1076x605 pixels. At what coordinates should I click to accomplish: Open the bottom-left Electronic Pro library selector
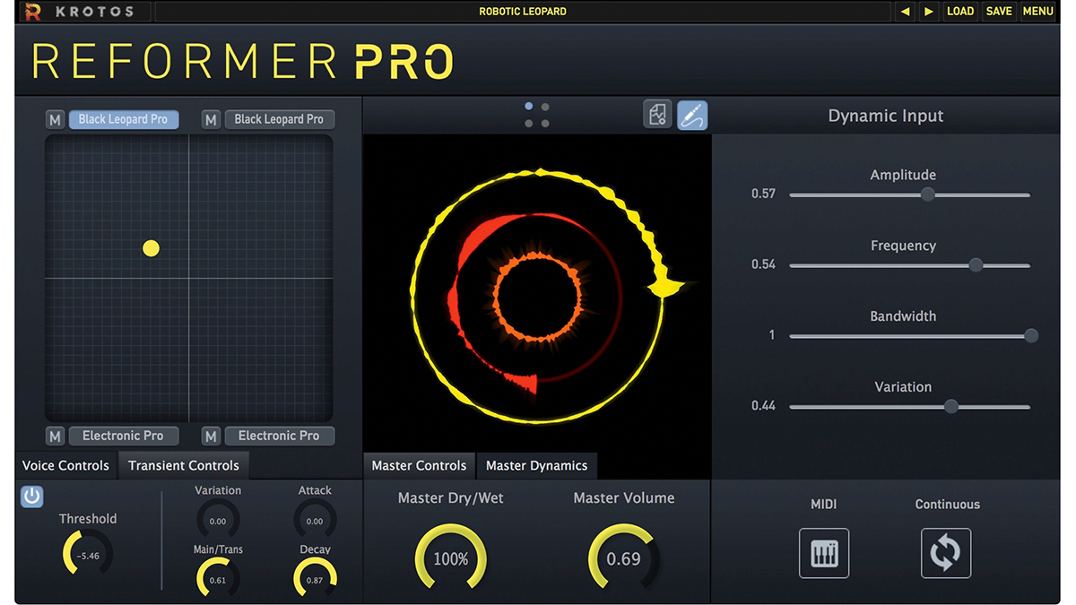click(123, 436)
